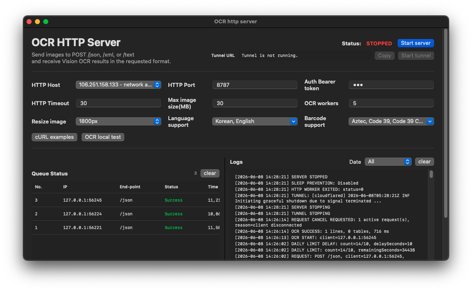Select queue row 127.0.0.1:56221
Screen dimensions: 472x291
coord(126,227)
